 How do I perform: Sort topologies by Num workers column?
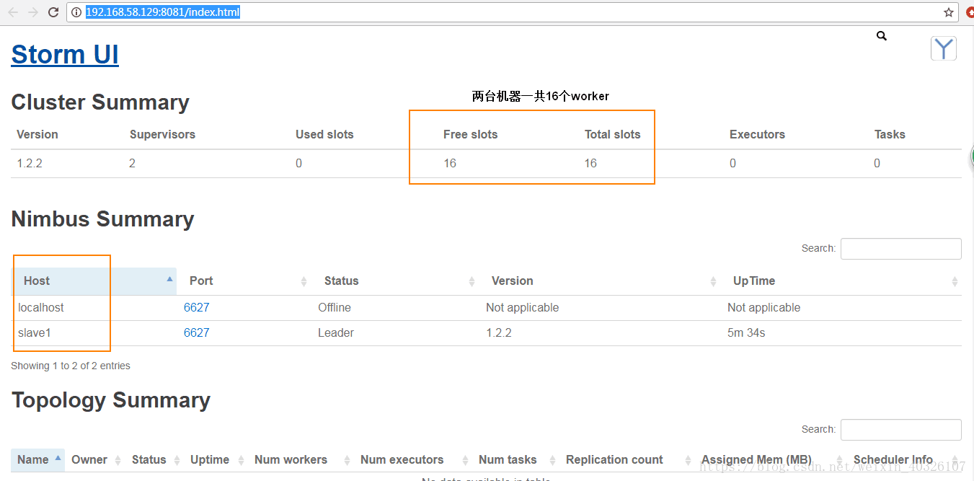point(301,460)
